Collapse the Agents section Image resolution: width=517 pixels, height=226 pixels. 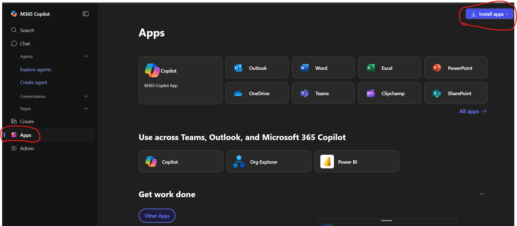pos(86,56)
